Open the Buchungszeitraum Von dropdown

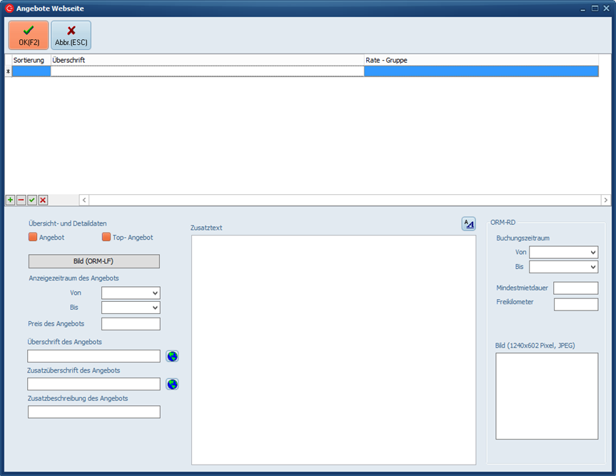[x=592, y=253]
